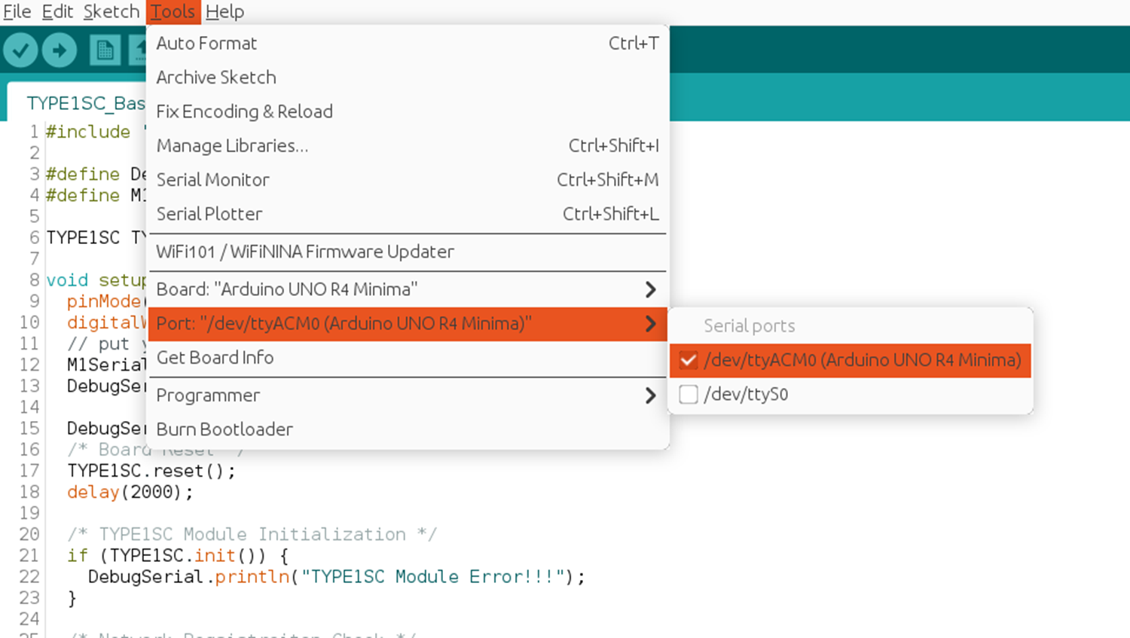Close the highlighted Tools menu

point(173,11)
